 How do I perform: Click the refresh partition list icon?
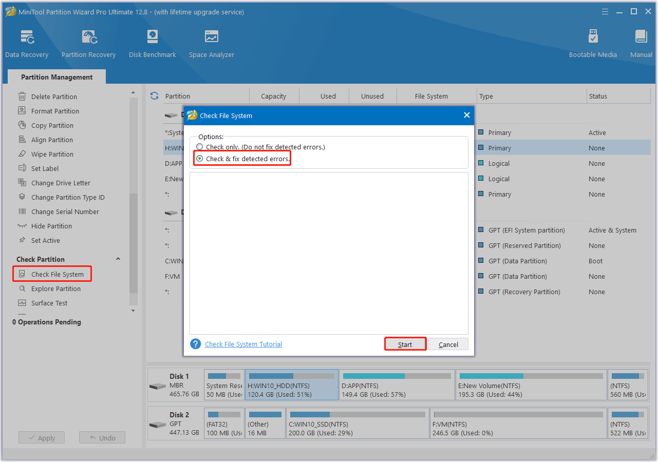click(x=154, y=96)
